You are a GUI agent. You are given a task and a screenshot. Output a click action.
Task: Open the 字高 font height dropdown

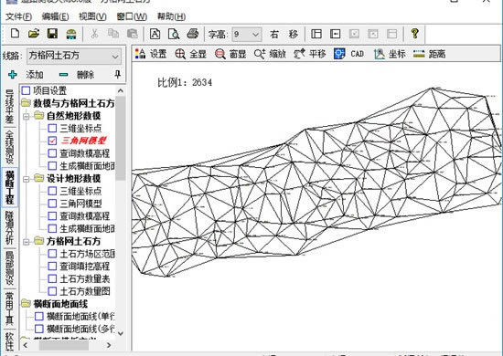[x=247, y=34]
